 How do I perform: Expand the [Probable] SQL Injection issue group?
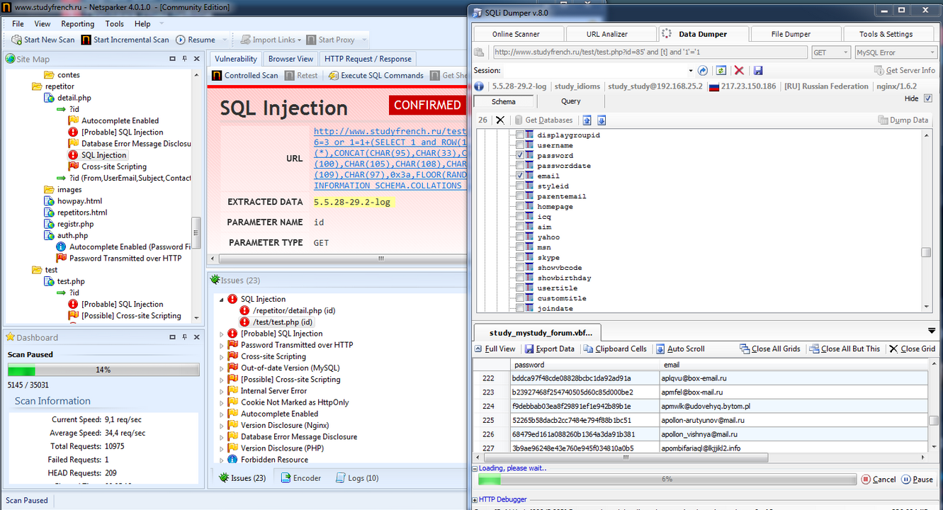tap(222, 334)
